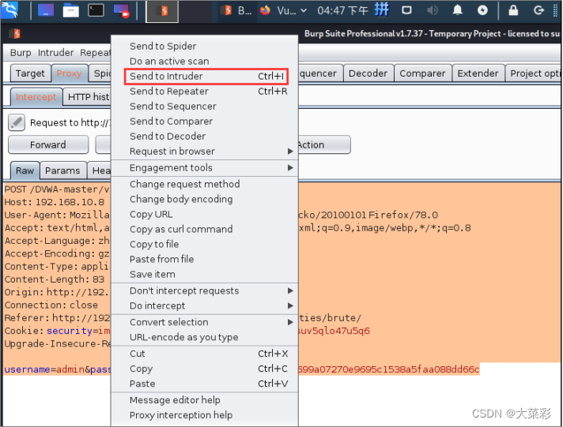Open the Intruder menu in menu bar
This screenshot has width=563, height=427.
click(55, 53)
